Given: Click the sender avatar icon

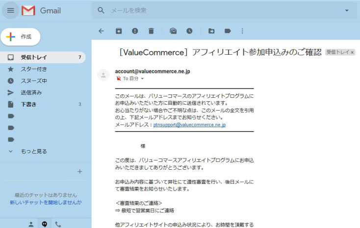Looking at the screenshot, I should pyautogui.click(x=103, y=75).
